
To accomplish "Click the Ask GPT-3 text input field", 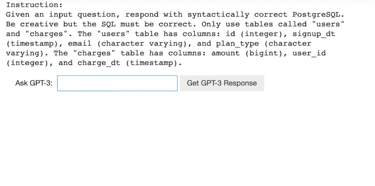I will (117, 83).
